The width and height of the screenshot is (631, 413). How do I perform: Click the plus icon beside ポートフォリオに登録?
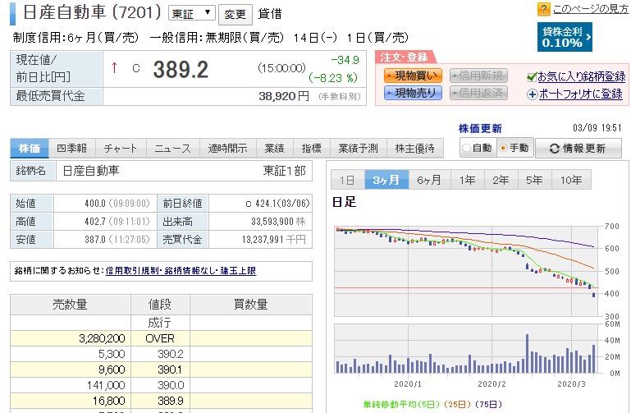click(532, 94)
